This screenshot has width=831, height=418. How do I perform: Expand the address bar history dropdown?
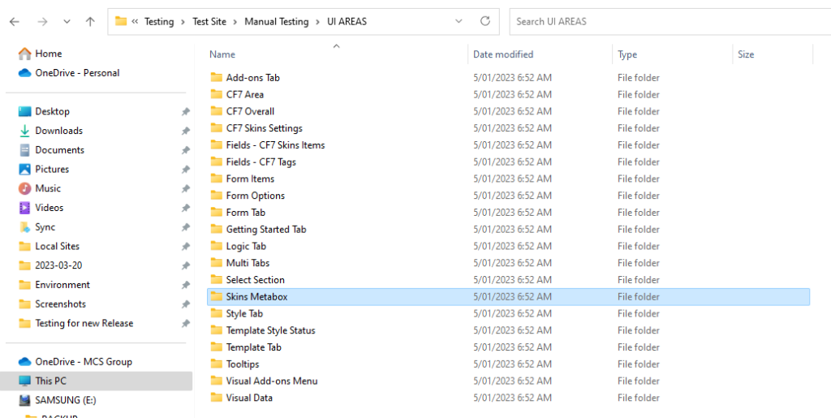[459, 21]
